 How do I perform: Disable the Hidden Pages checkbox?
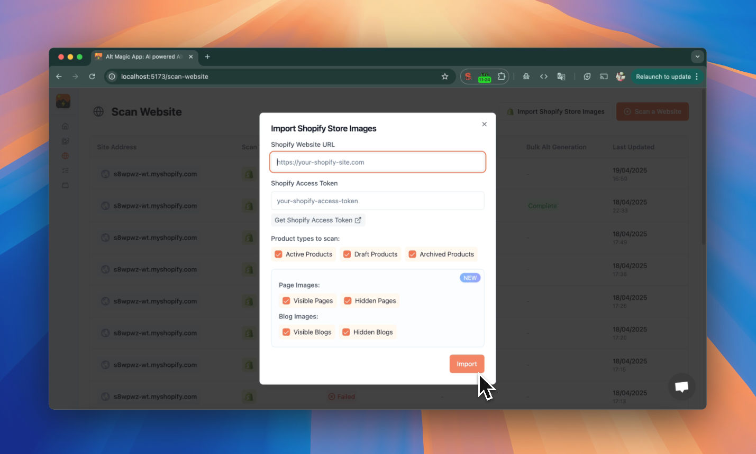click(x=348, y=301)
